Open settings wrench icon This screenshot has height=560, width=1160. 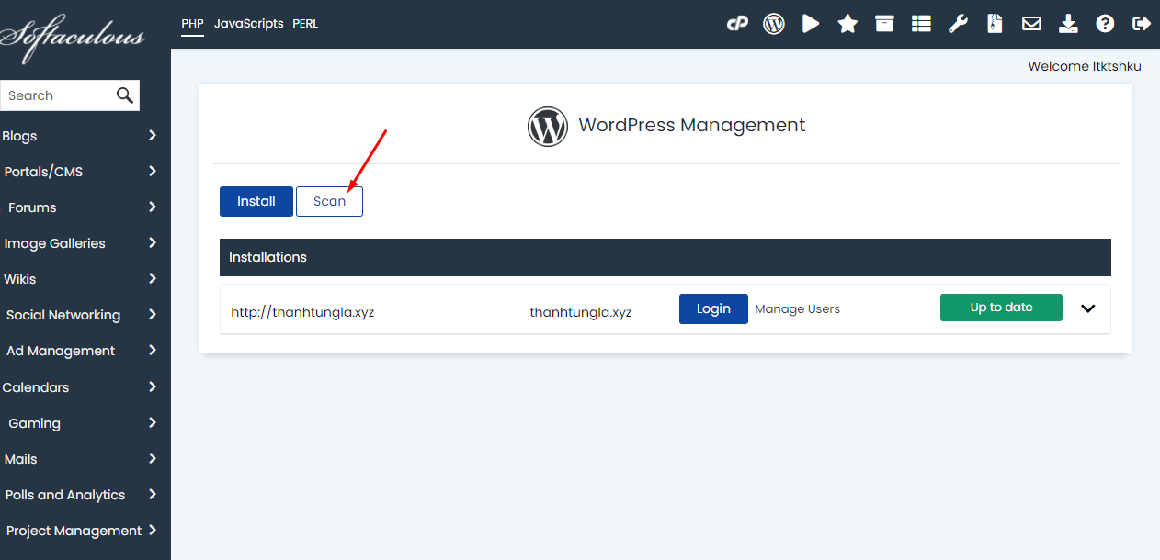958,24
